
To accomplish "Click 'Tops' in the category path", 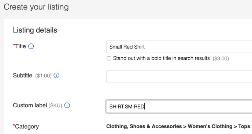I will click(244, 126).
